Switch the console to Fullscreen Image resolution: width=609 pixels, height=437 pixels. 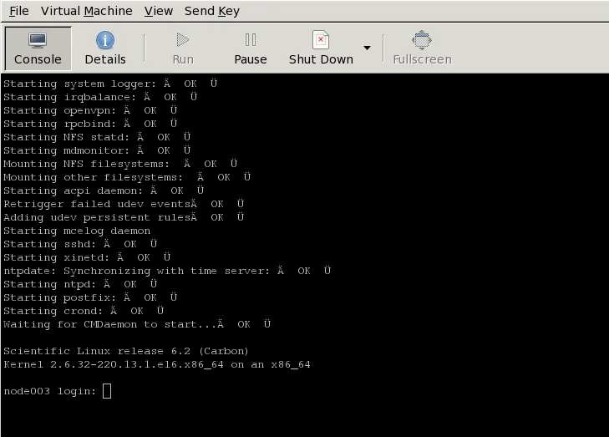point(422,48)
